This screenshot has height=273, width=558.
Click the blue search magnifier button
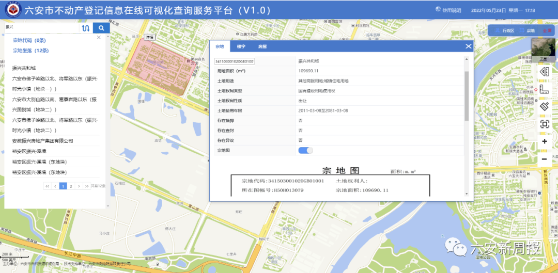101,28
